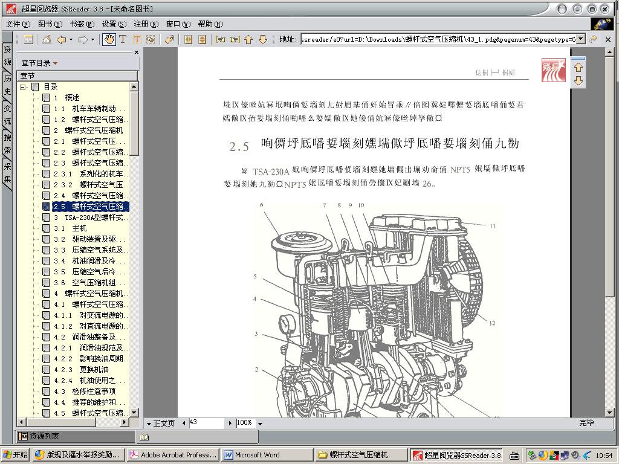Click the SSReader globe logo at top right
The image size is (619, 464).
(602, 24)
